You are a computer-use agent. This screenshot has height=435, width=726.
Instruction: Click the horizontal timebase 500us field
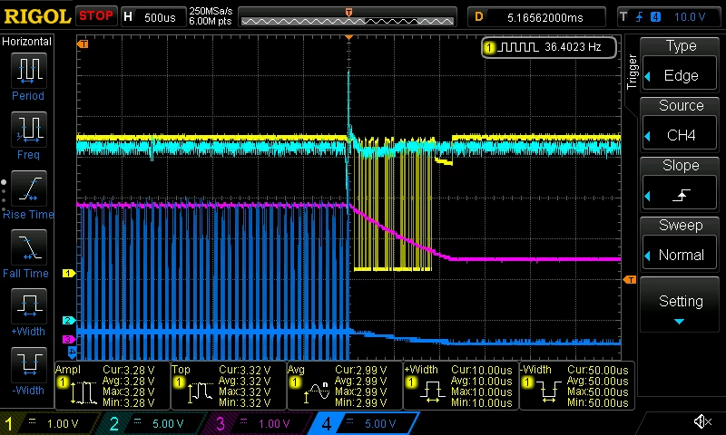tap(153, 17)
